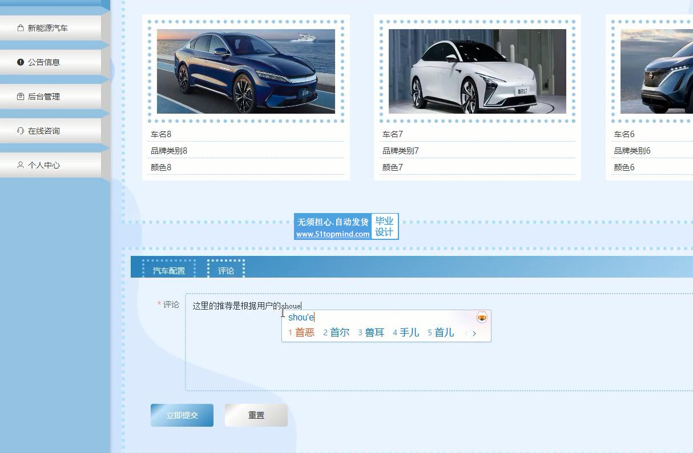Click the input method mascot icon

click(482, 317)
